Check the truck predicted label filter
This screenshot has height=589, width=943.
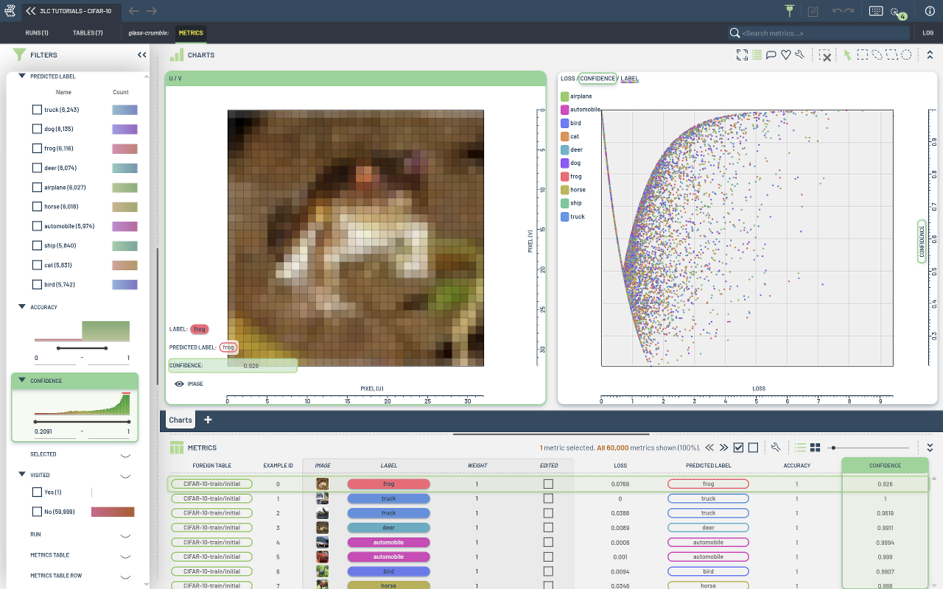pos(37,110)
